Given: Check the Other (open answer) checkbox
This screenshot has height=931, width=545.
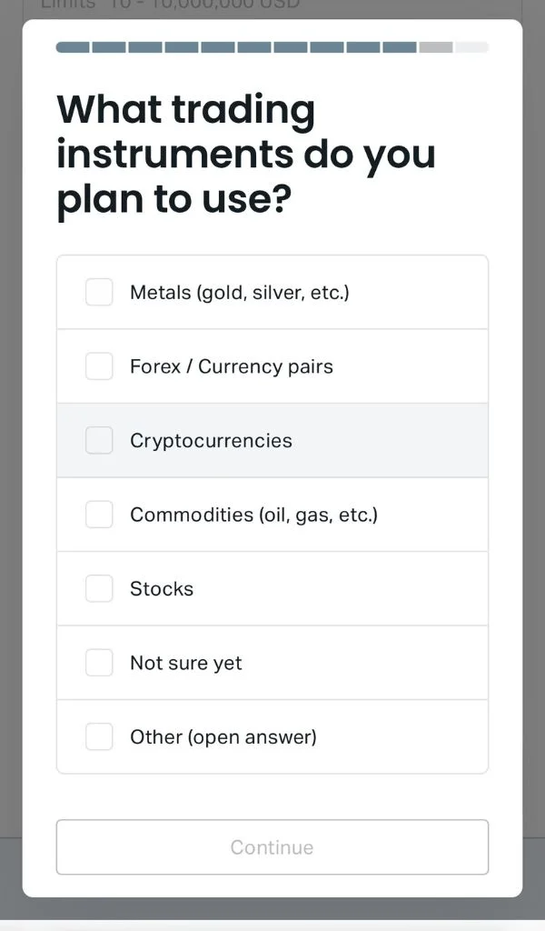Looking at the screenshot, I should 99,736.
